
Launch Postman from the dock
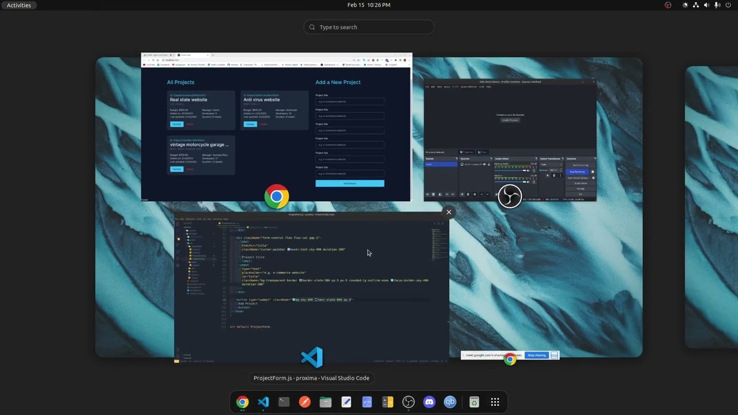click(x=304, y=402)
